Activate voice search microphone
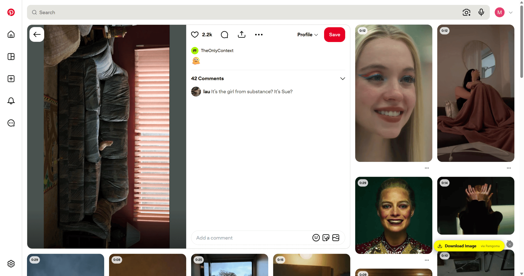524x276 pixels. pyautogui.click(x=481, y=12)
